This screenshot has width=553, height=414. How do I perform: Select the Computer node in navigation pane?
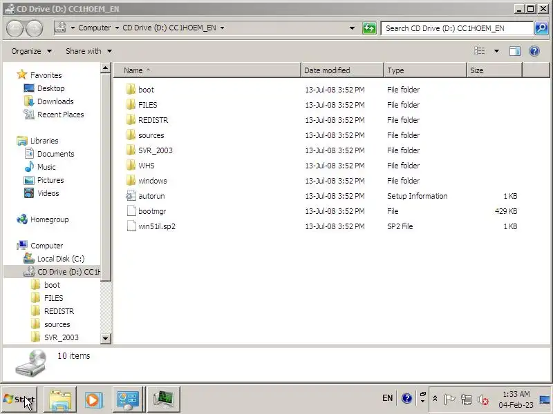46,246
